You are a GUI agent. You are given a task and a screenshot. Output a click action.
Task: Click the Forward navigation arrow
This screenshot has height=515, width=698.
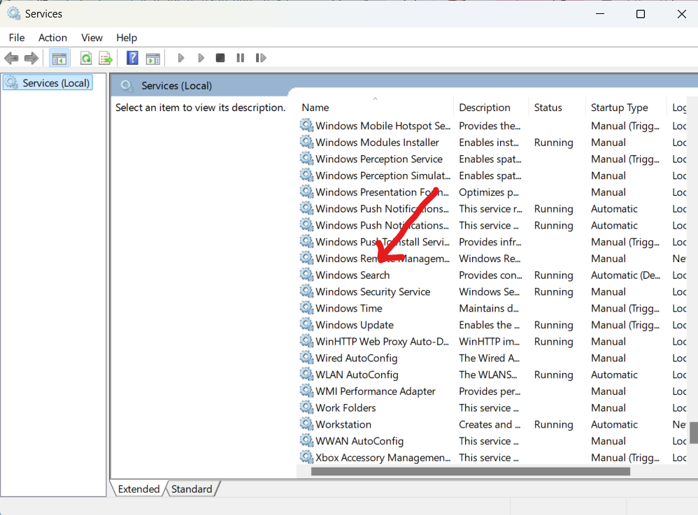(x=31, y=57)
